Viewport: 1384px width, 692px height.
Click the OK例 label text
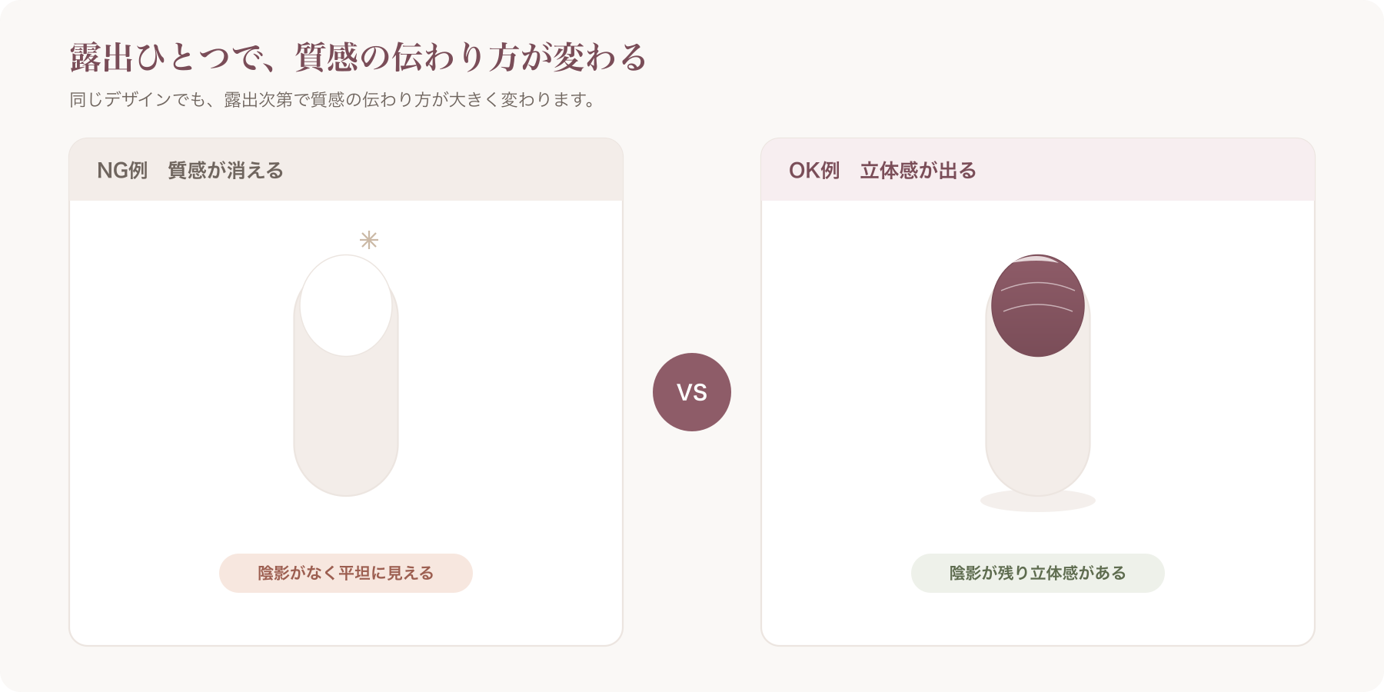[x=814, y=170]
